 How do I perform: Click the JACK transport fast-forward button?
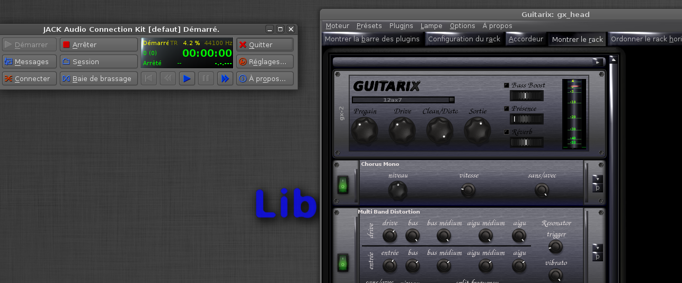point(225,78)
